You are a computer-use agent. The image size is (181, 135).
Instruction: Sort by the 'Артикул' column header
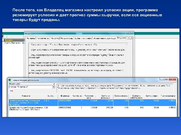(x=51, y=97)
